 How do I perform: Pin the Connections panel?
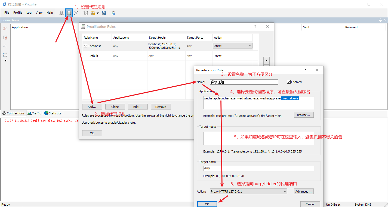point(381,20)
